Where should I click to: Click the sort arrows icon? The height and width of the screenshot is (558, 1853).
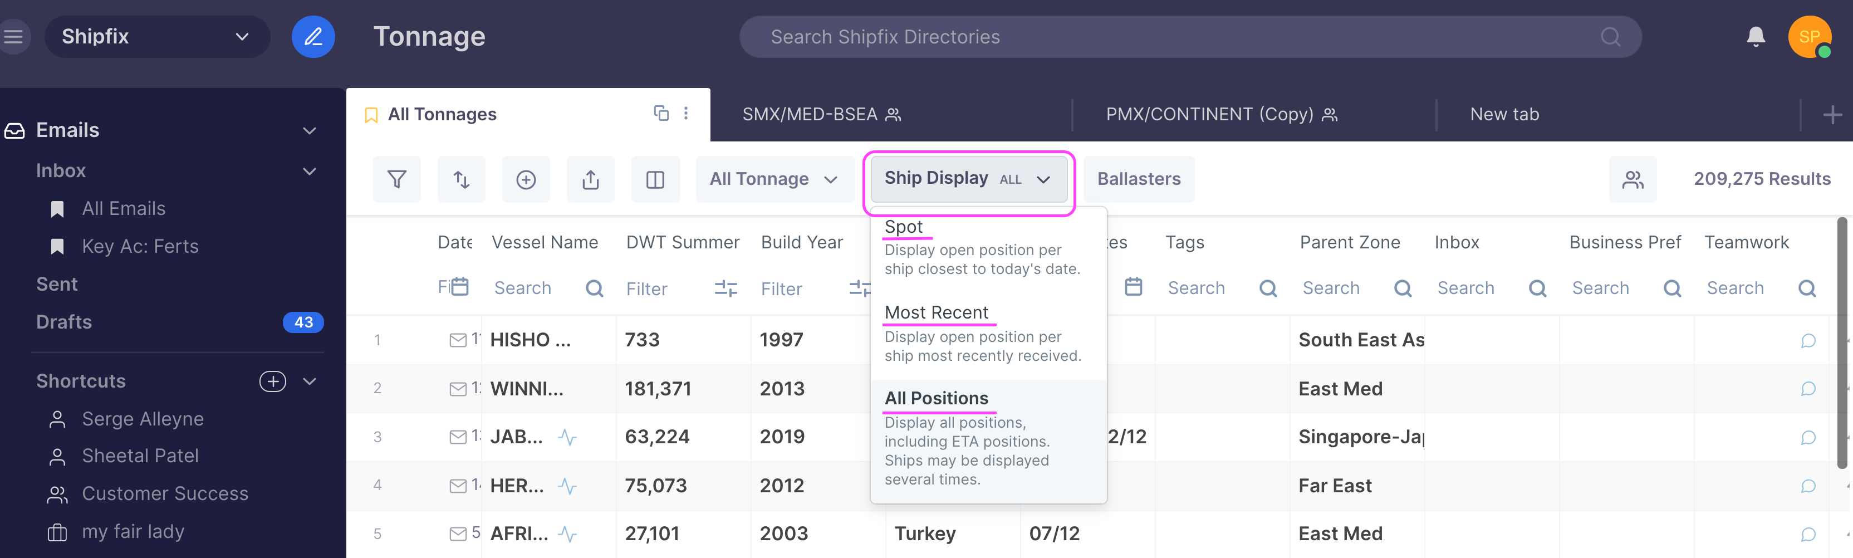[x=461, y=179]
